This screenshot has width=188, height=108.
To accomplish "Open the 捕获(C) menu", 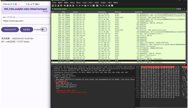I will click(79, 3).
